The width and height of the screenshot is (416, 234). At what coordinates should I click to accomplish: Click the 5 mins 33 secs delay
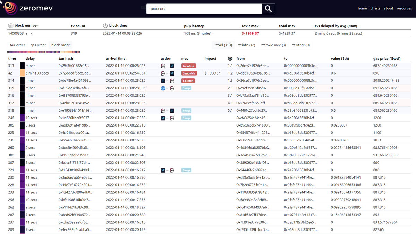(x=37, y=73)
